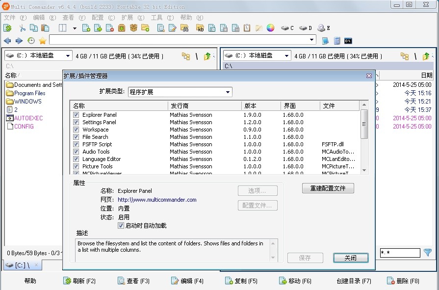Open the 配置 (C) menu
This screenshot has width=439, height=290.
103,18
